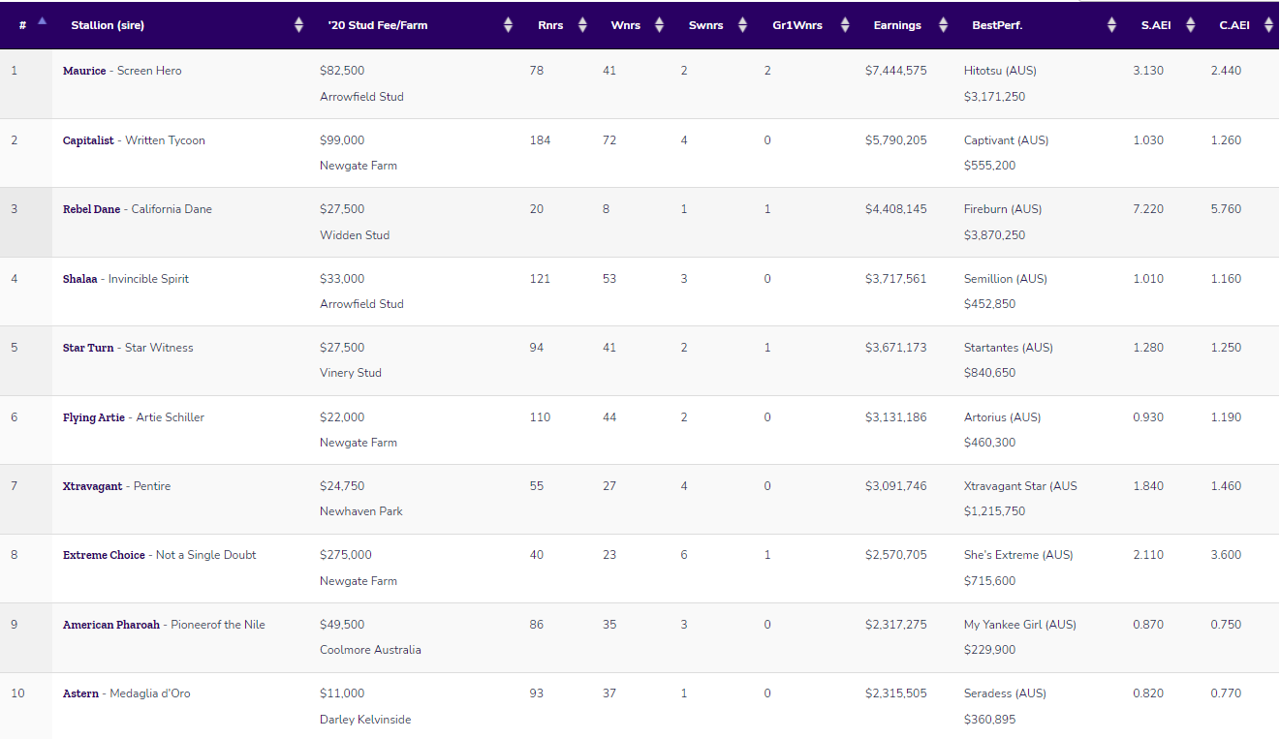Viewport: 1280px width, 739px height.
Task: Open stallion Extreme Choice entry
Action: [104, 555]
